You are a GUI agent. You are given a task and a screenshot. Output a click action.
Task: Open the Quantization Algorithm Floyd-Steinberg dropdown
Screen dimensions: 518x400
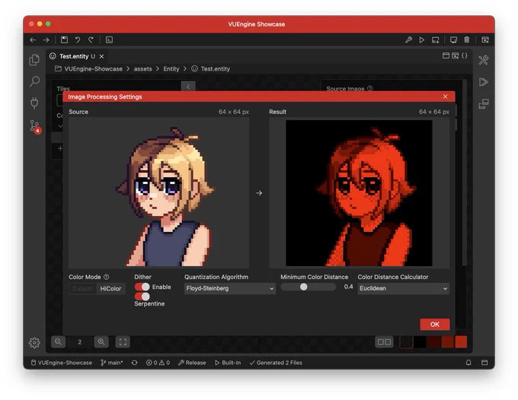point(229,288)
